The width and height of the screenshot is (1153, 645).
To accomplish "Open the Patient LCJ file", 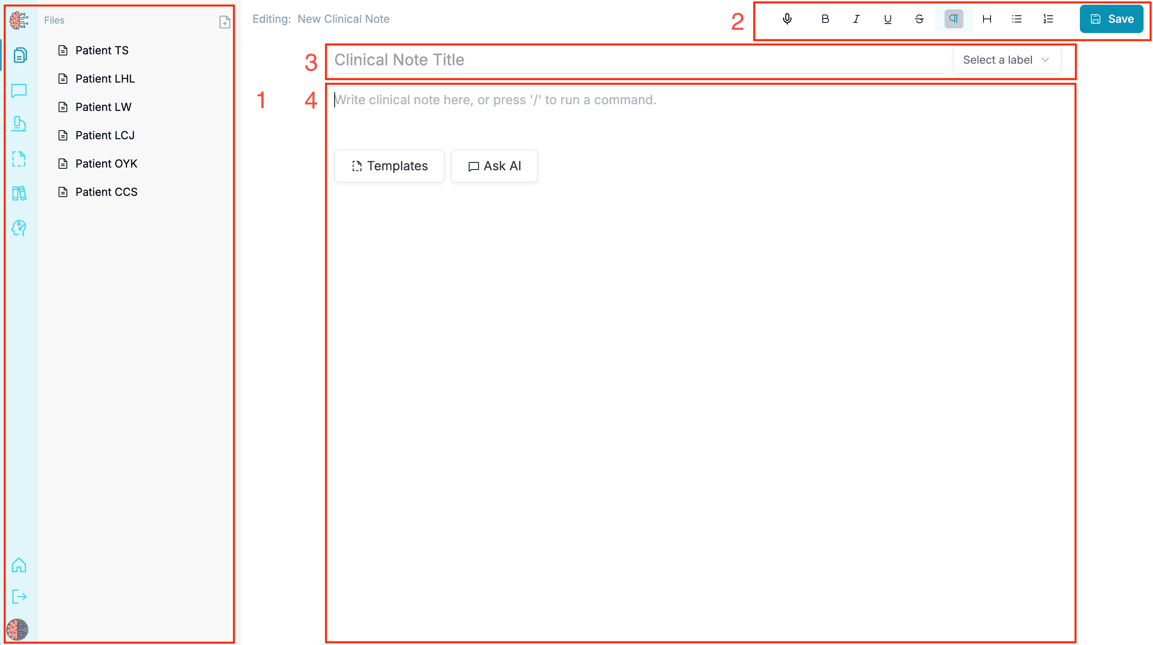I will (x=105, y=135).
